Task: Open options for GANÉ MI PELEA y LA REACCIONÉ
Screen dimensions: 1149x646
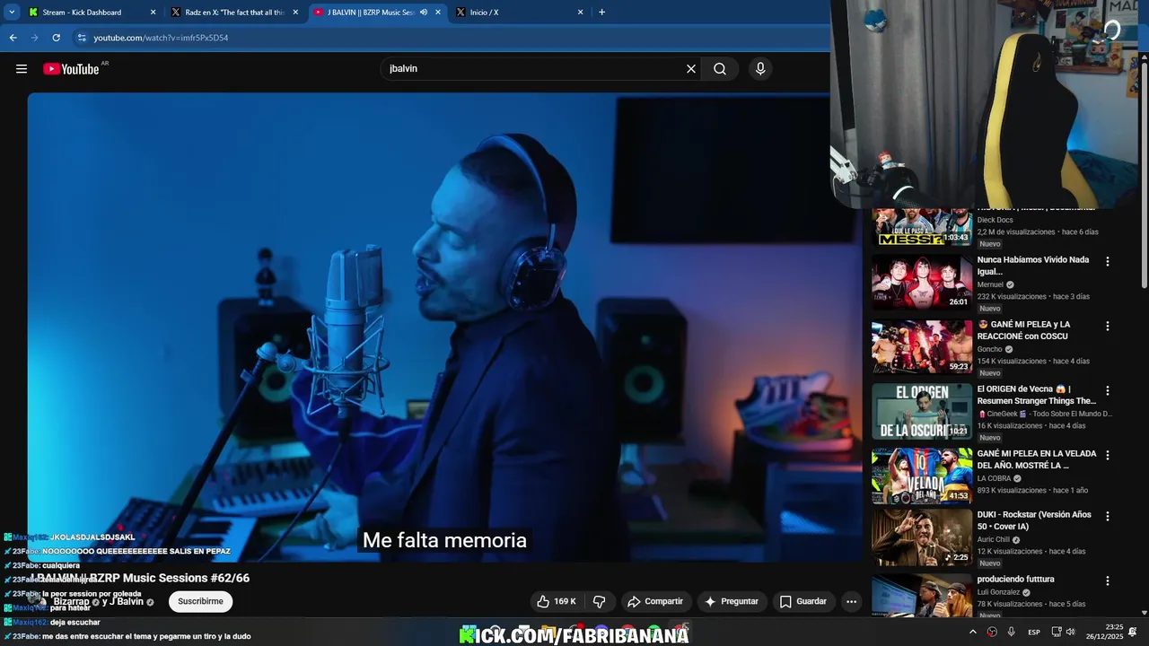Action: (1107, 326)
